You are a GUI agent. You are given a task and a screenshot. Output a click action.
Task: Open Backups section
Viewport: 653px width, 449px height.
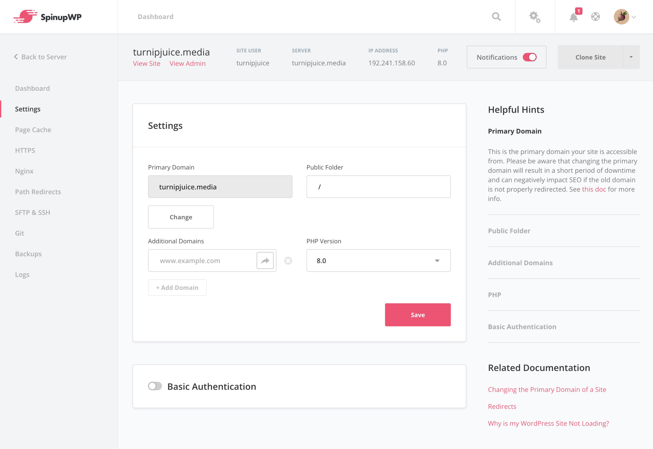click(x=28, y=254)
